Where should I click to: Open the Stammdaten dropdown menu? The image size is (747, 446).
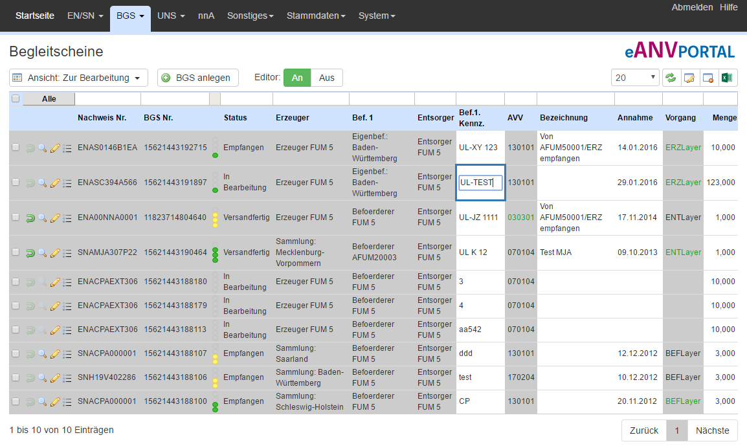316,16
